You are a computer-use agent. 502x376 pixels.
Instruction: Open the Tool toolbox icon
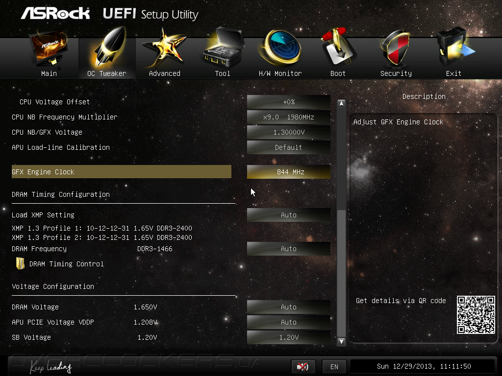point(223,47)
